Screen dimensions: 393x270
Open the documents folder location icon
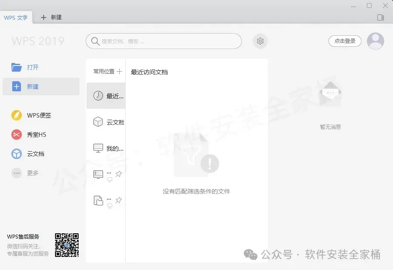tap(98, 201)
